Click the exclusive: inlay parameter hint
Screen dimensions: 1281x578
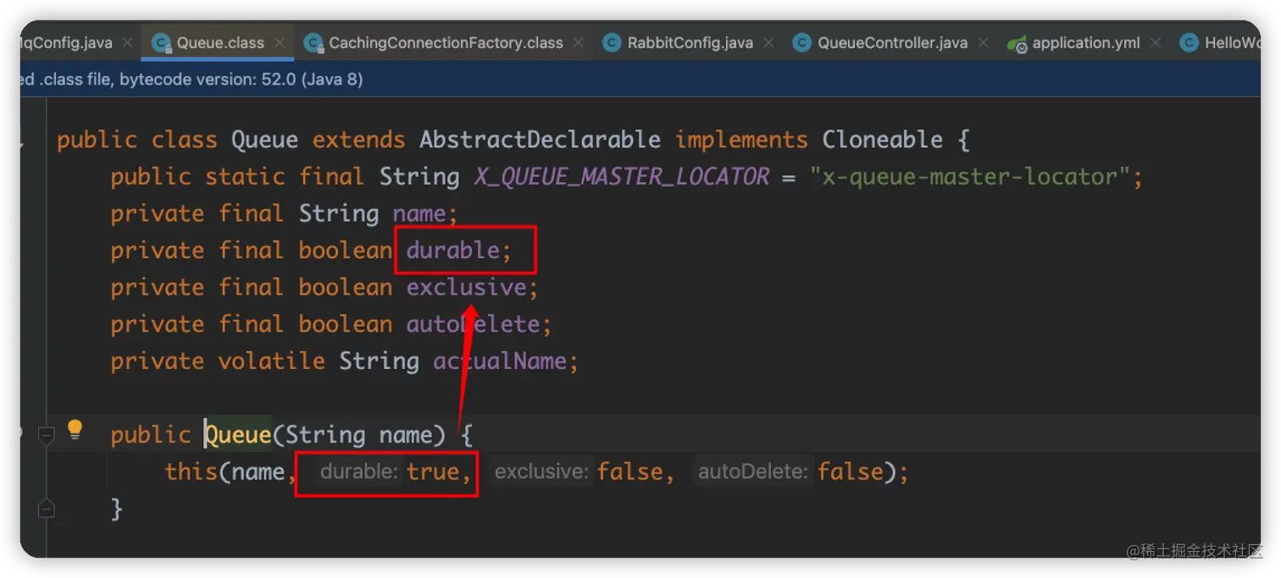(542, 471)
